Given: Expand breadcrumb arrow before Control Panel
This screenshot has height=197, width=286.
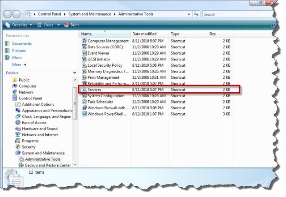Looking at the screenshot, I should [34, 14].
